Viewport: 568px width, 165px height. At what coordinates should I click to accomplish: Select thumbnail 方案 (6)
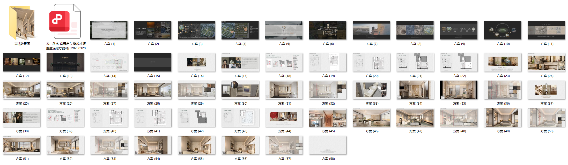coord(328,30)
